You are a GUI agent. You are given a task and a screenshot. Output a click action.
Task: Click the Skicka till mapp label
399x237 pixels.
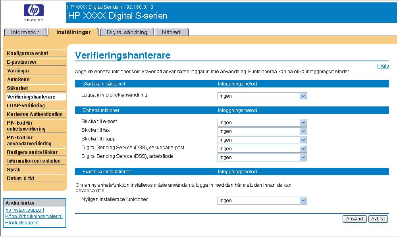98,139
